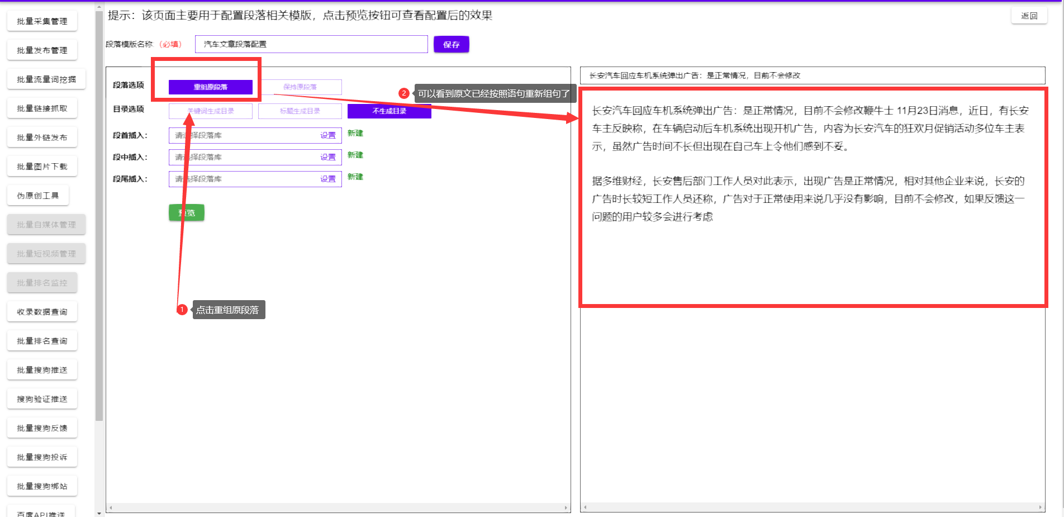Viewport: 1064px width, 517px height.
Task: Click the 批量短视频管理 sidebar item
Action: pos(46,254)
